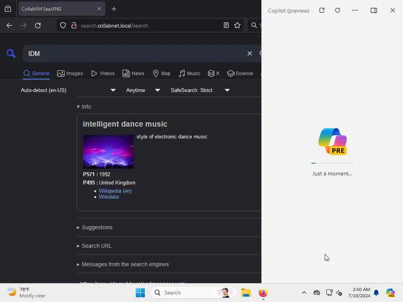403x302 pixels.
Task: Expand the Search URL section
Action: (x=94, y=246)
